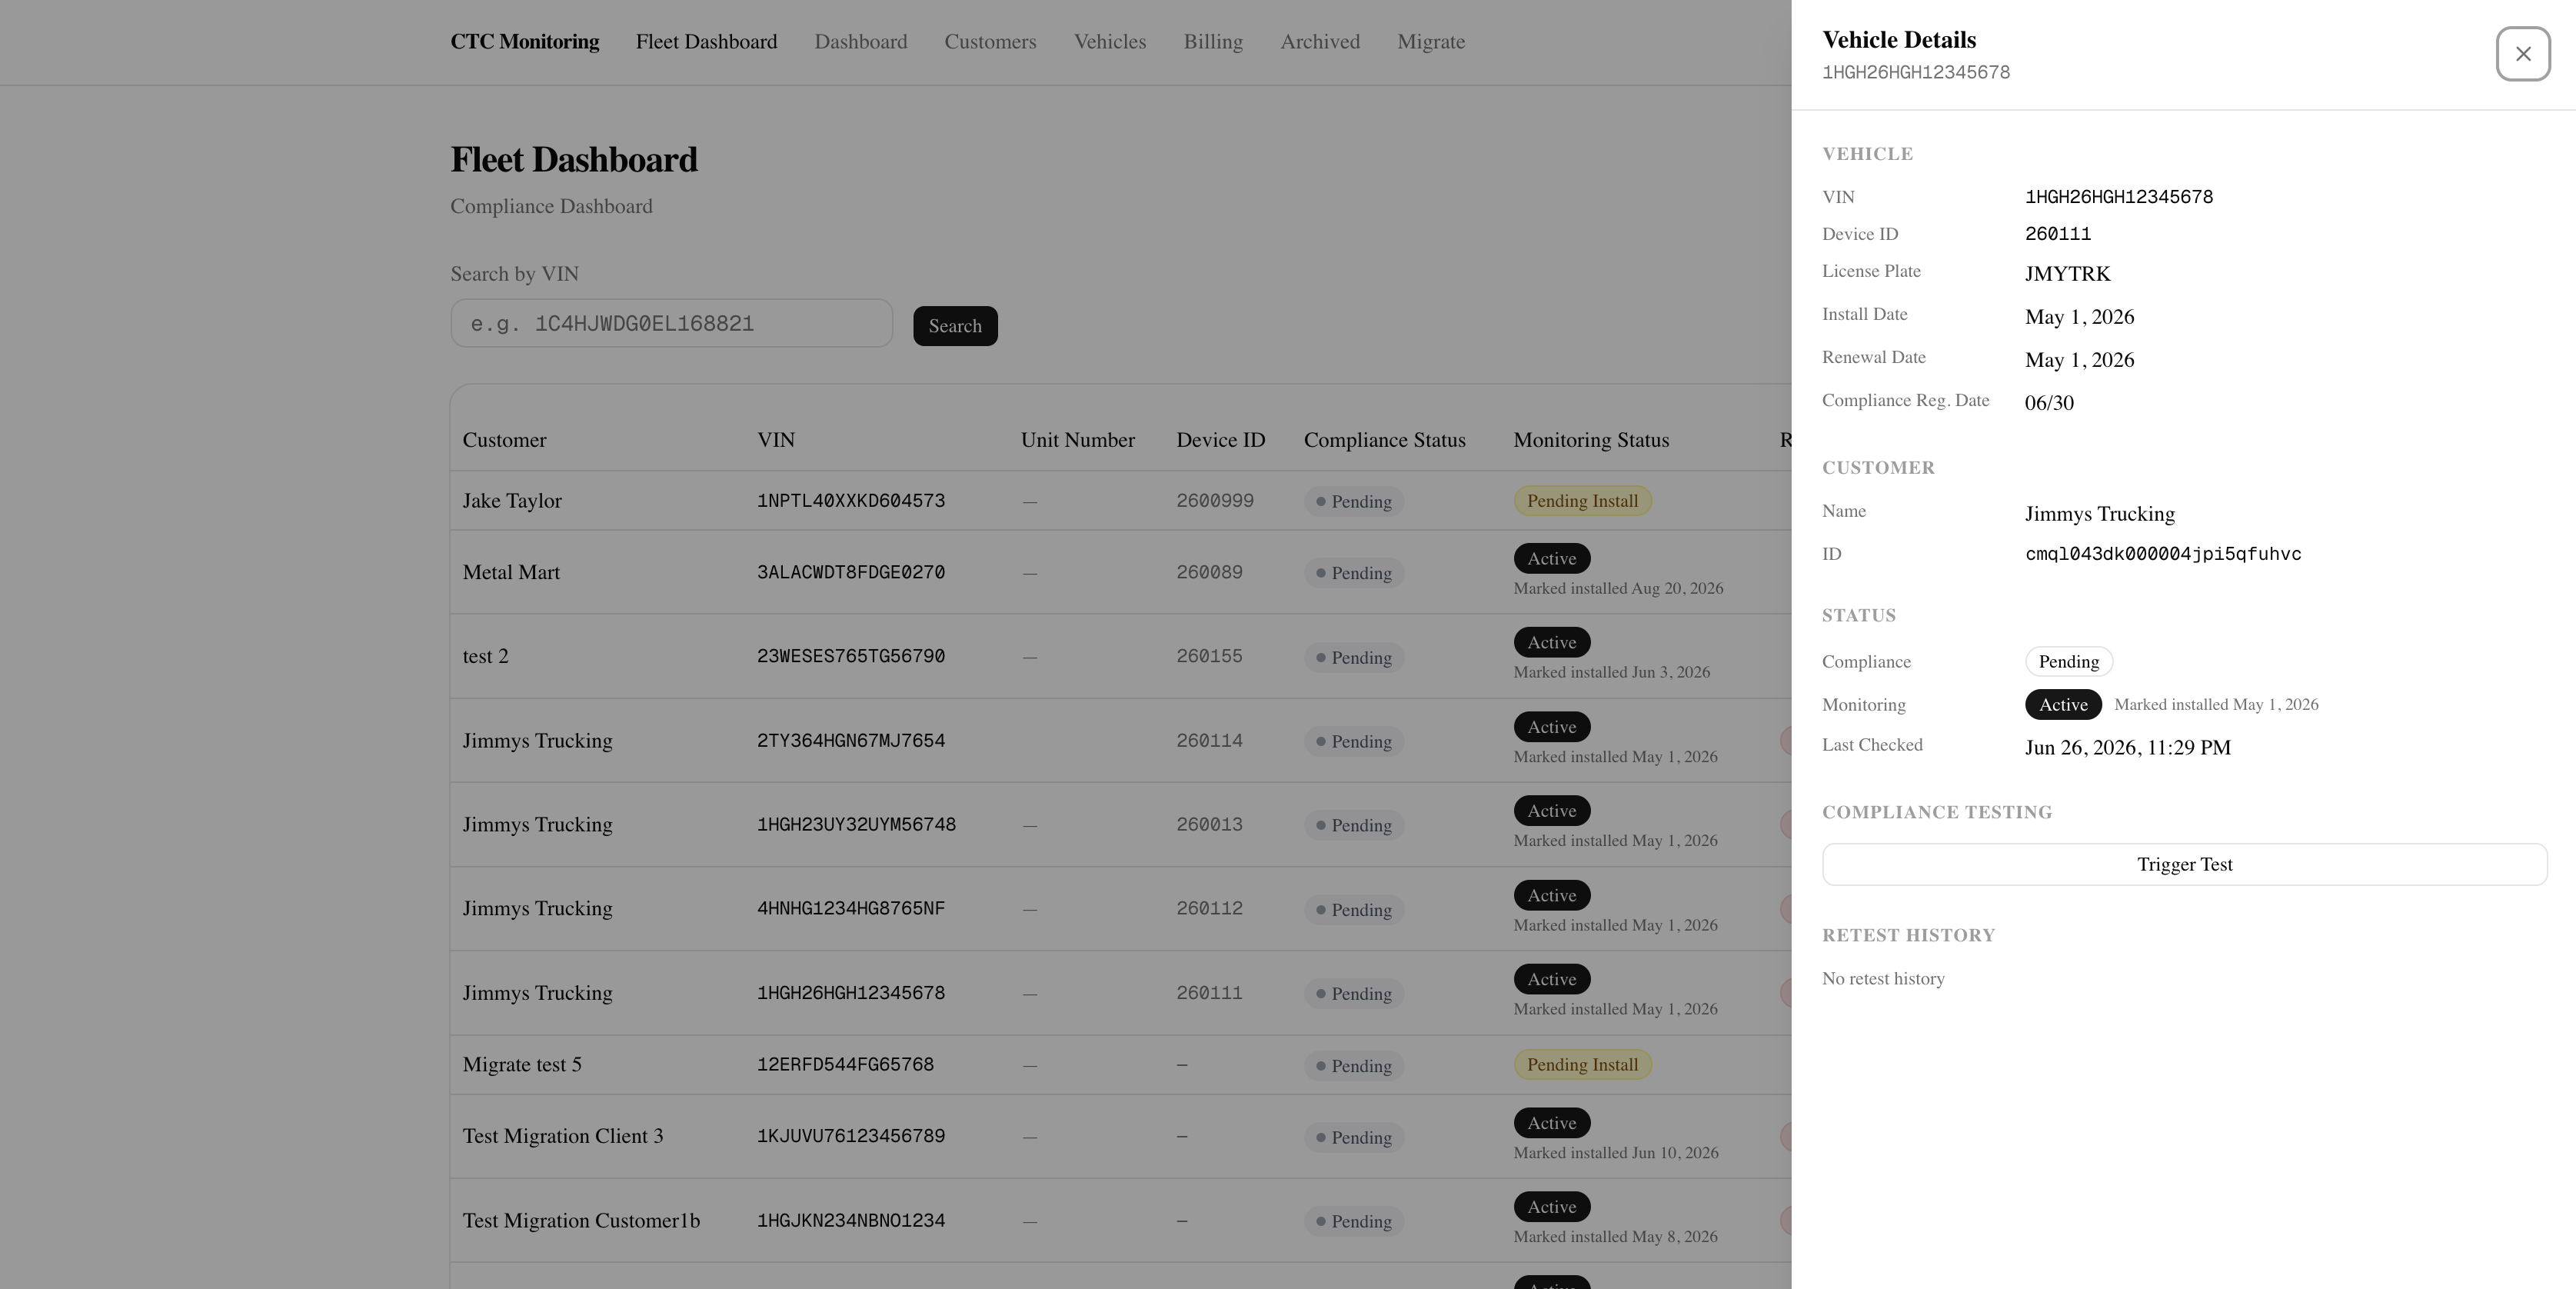Select the Migrate test 5 row

(1121, 1065)
